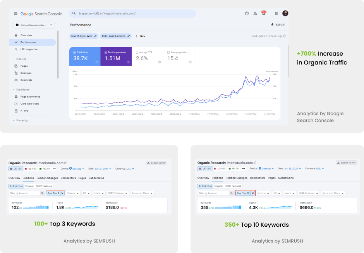Click the user profile avatar
364x253 pixels.
point(285,14)
